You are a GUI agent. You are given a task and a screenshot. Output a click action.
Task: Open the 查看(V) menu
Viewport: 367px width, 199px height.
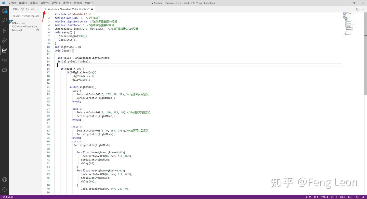click(44, 3)
